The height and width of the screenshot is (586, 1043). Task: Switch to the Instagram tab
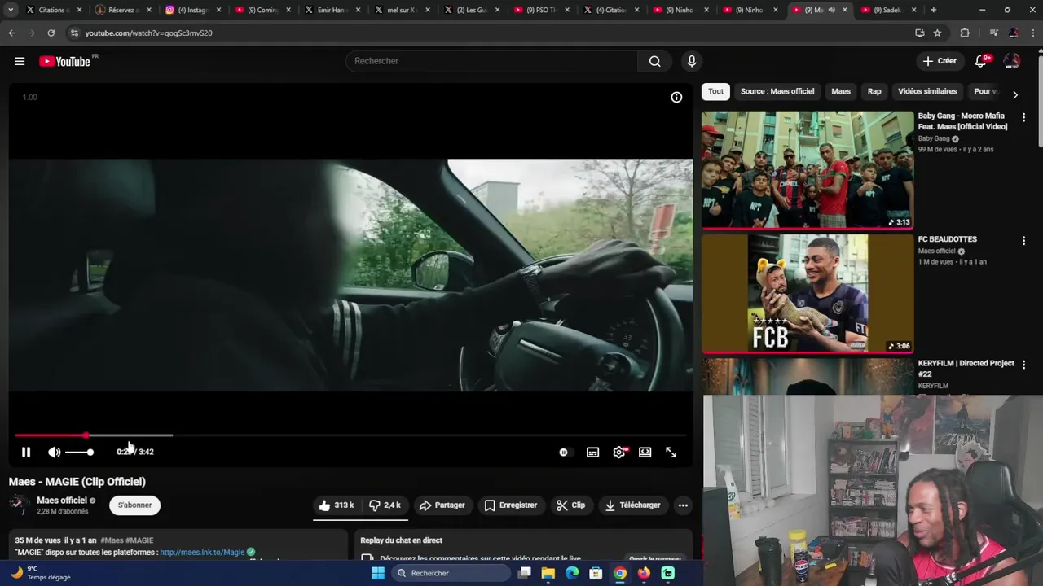(193, 10)
